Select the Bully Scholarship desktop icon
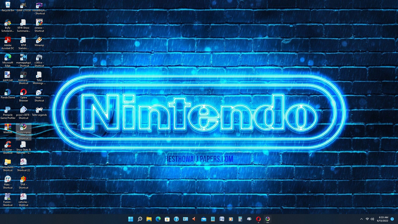 8,26
